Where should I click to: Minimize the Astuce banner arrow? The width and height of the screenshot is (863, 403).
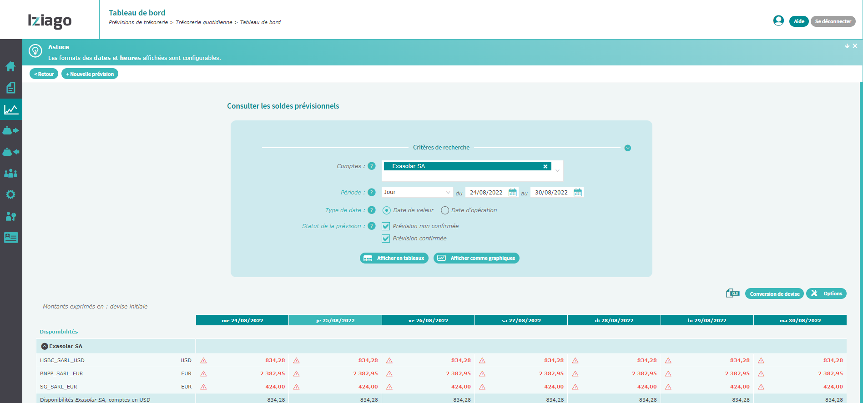pos(847,46)
